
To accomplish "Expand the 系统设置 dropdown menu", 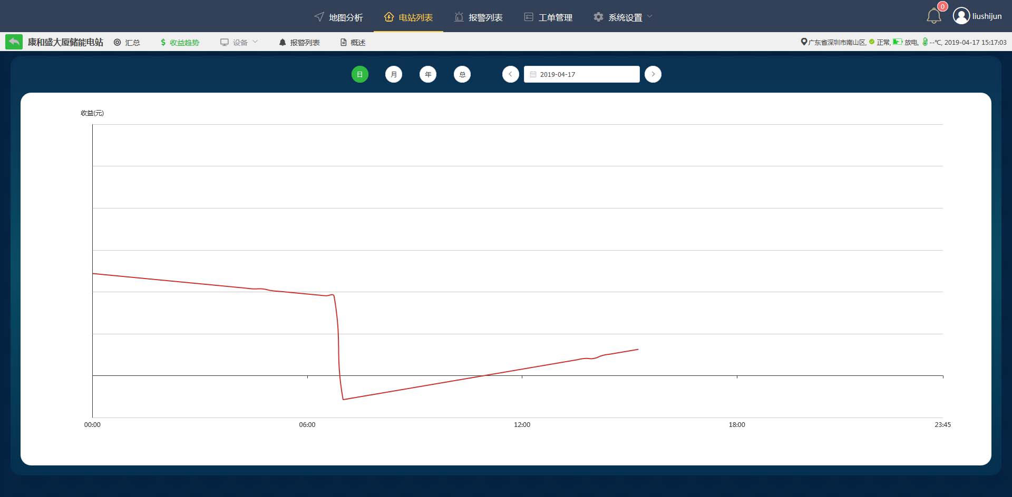I will [x=623, y=17].
